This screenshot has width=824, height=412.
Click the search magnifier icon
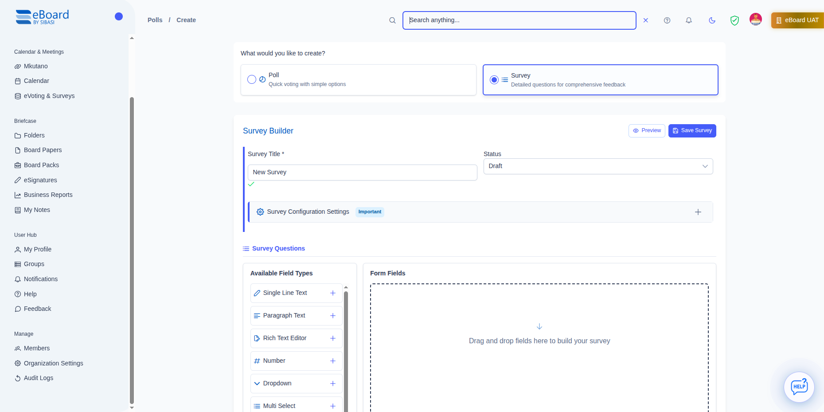pyautogui.click(x=392, y=20)
